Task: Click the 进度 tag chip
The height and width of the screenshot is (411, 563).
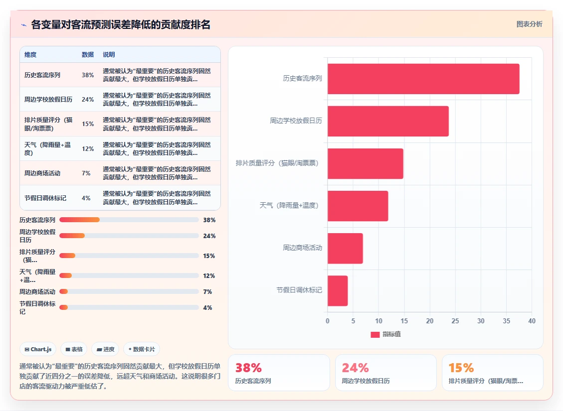Action: coord(105,349)
